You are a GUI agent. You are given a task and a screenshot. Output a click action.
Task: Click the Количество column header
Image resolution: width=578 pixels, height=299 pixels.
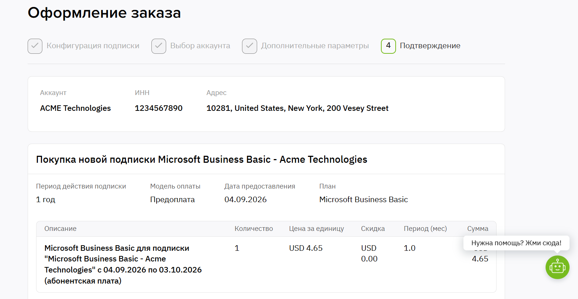coord(254,229)
